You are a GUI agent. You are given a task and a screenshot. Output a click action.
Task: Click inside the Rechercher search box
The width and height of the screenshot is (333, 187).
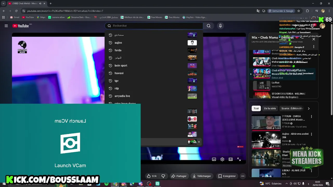tap(154, 26)
